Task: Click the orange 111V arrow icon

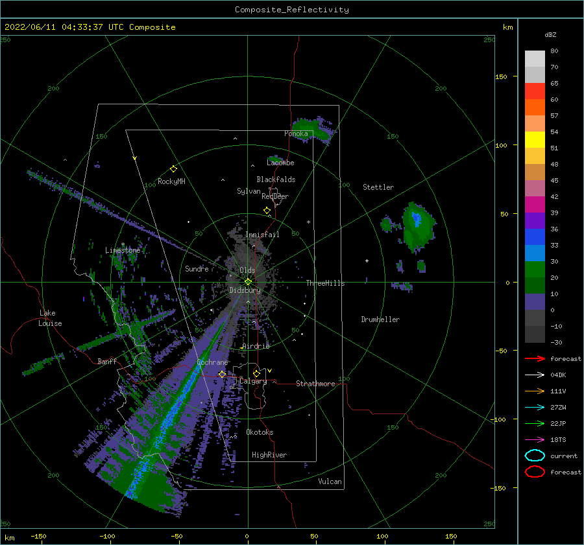Action: tap(535, 391)
